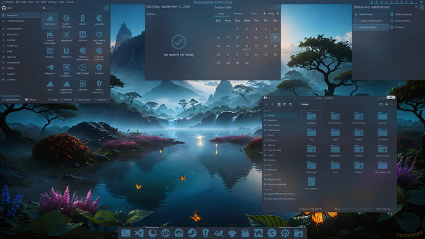Viewport: 425px width, 239px height.
Task: Switch Dolphin to details view mode
Action: [x=290, y=104]
